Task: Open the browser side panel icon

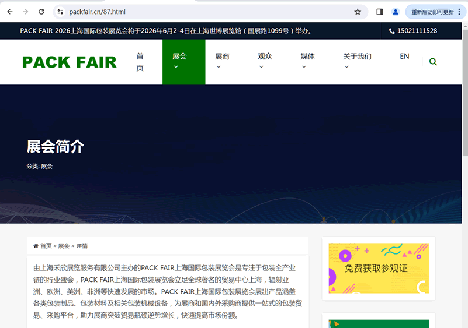Action: coord(380,12)
